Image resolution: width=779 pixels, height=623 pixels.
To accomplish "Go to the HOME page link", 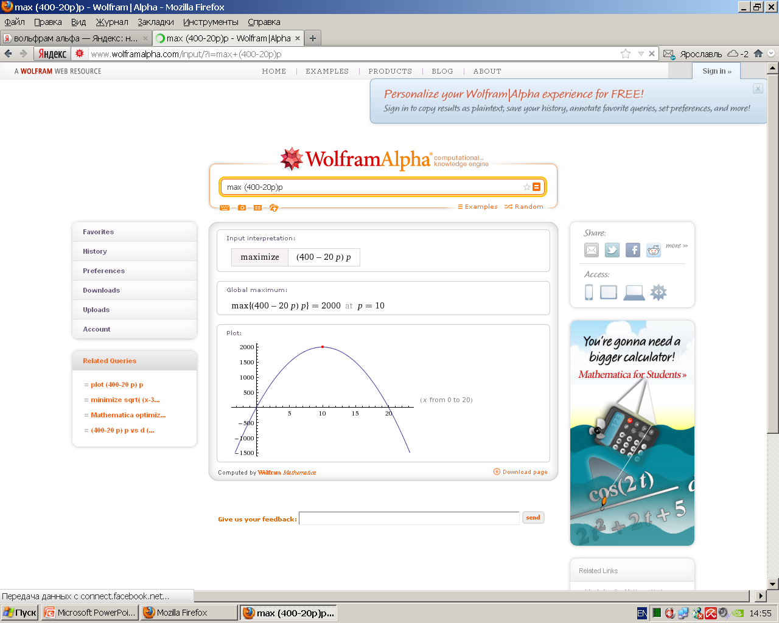I will (274, 71).
